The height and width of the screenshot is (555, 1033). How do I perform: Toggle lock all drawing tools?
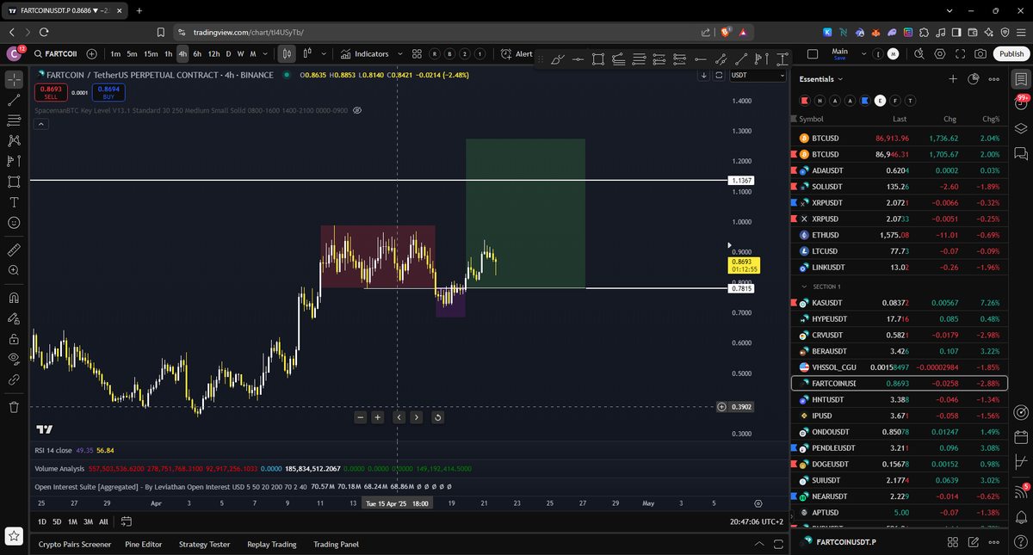click(14, 338)
